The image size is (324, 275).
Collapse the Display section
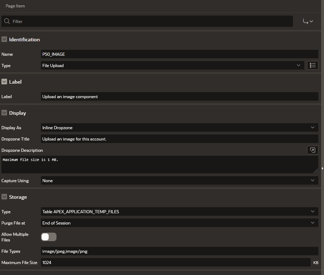(x=5, y=113)
